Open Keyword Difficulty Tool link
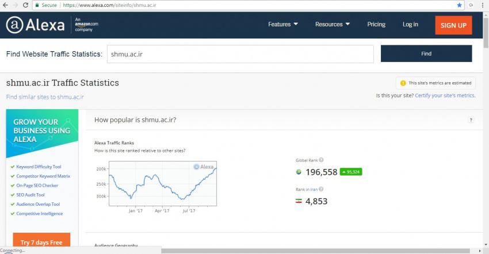Image resolution: width=489 pixels, height=254 pixels. (39, 167)
